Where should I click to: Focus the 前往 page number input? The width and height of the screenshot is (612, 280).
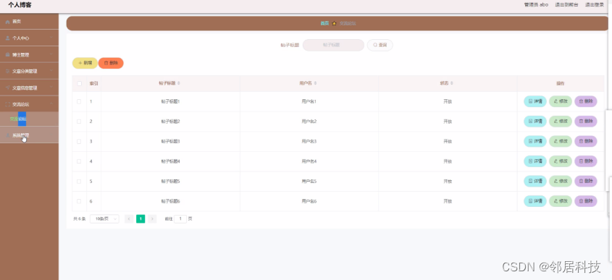[x=180, y=219]
